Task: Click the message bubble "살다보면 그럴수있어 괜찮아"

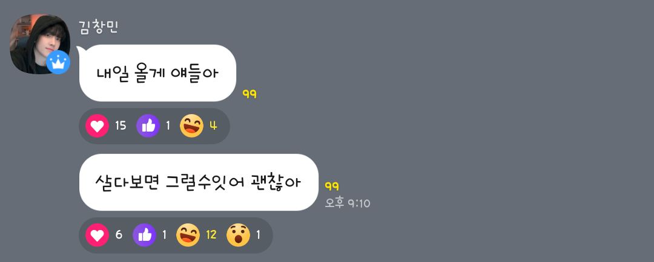Action: coord(199,182)
